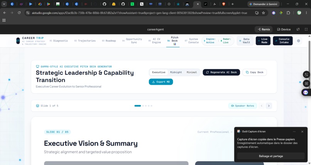Click the purple robot extension icon in toolbar
The image size is (311, 165).
coord(274,13)
